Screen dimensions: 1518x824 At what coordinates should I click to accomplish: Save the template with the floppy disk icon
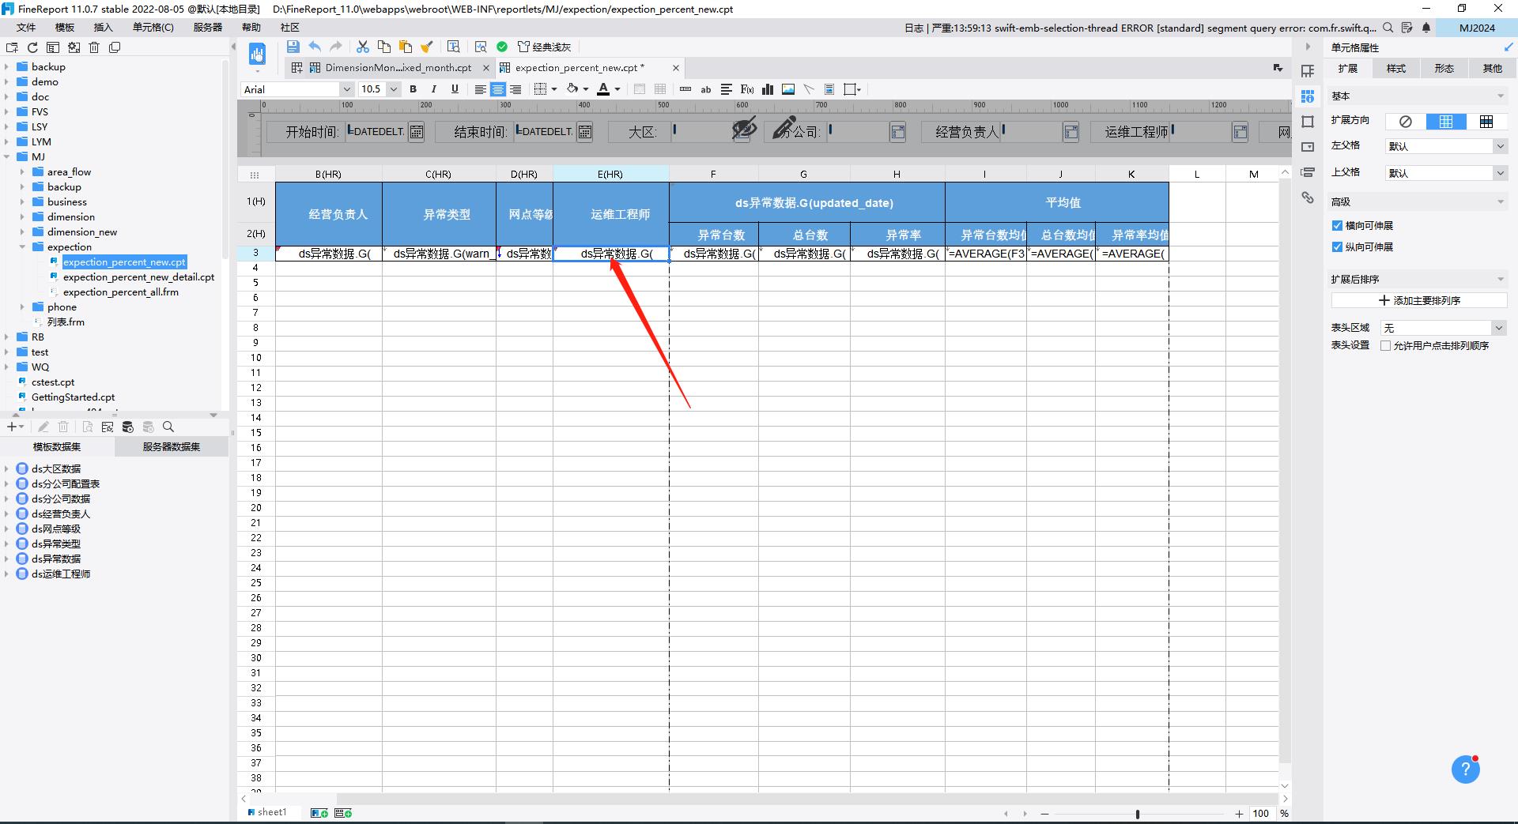coord(293,47)
